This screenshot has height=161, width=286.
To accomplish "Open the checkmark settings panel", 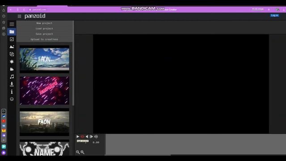I will pos(12,39).
